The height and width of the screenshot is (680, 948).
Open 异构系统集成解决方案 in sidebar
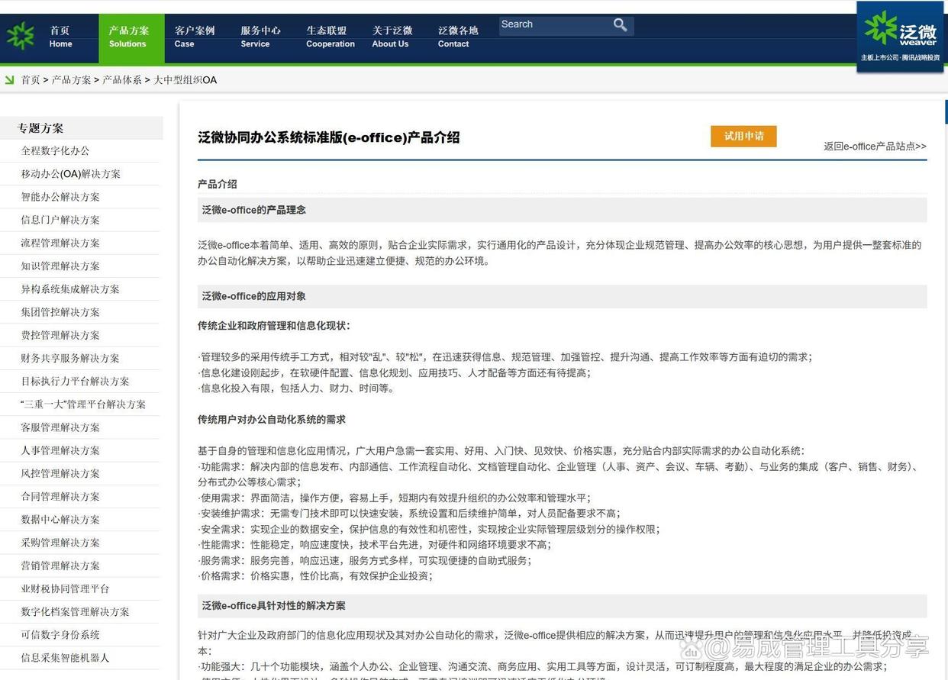[70, 288]
